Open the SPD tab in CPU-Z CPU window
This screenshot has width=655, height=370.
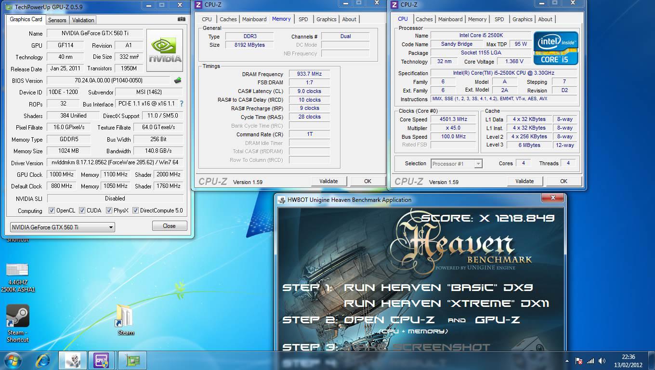[x=499, y=19]
